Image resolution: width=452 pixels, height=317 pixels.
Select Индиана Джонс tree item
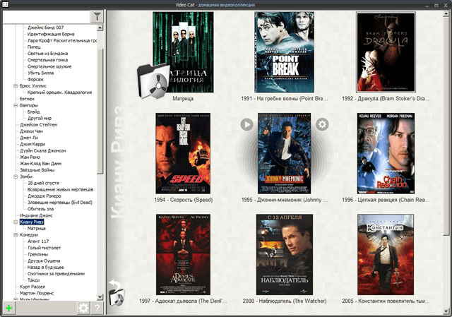pos(36,215)
